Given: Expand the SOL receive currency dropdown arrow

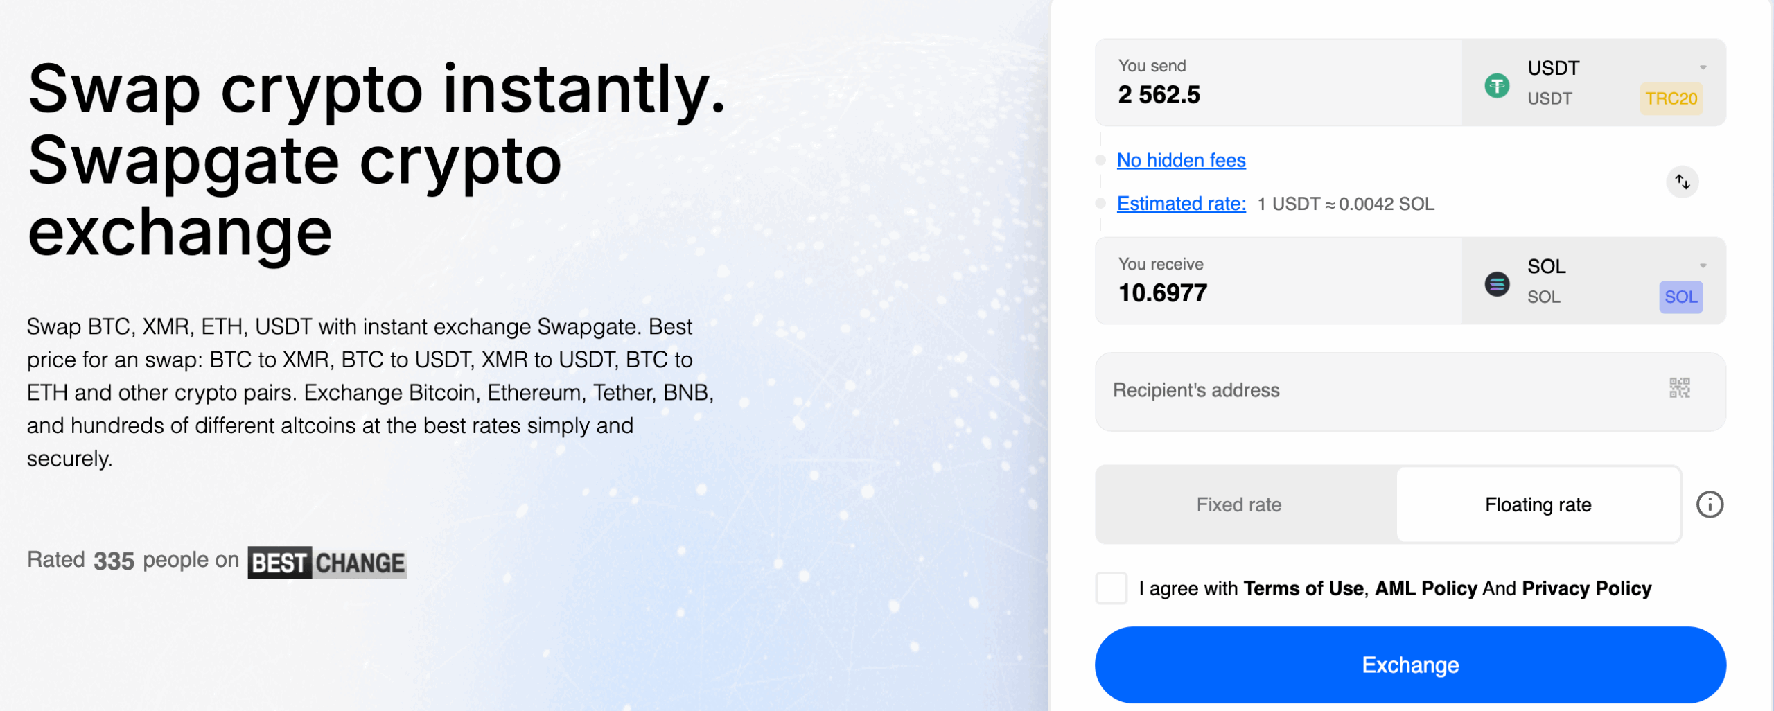Looking at the screenshot, I should tap(1703, 266).
